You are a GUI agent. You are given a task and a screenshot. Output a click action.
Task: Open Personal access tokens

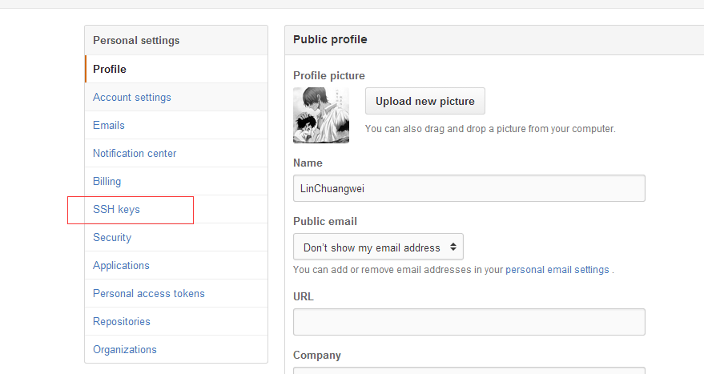(x=176, y=294)
